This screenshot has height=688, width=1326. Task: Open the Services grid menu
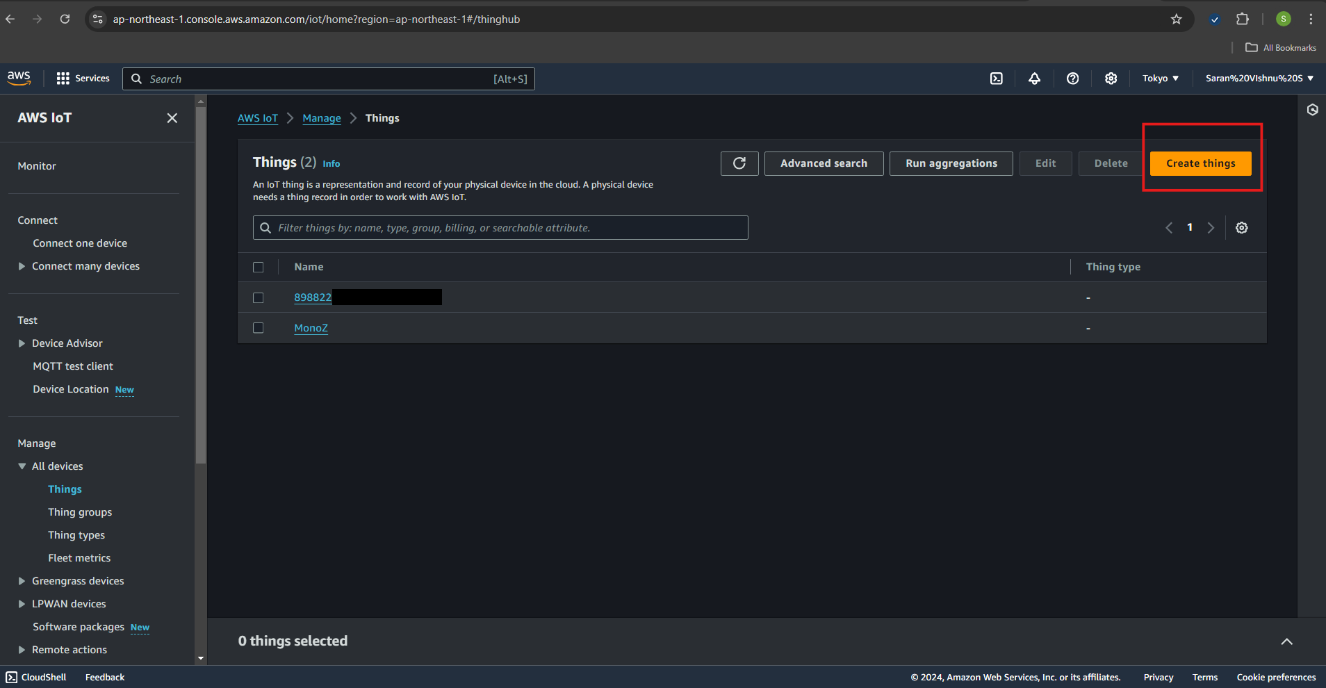coord(83,79)
